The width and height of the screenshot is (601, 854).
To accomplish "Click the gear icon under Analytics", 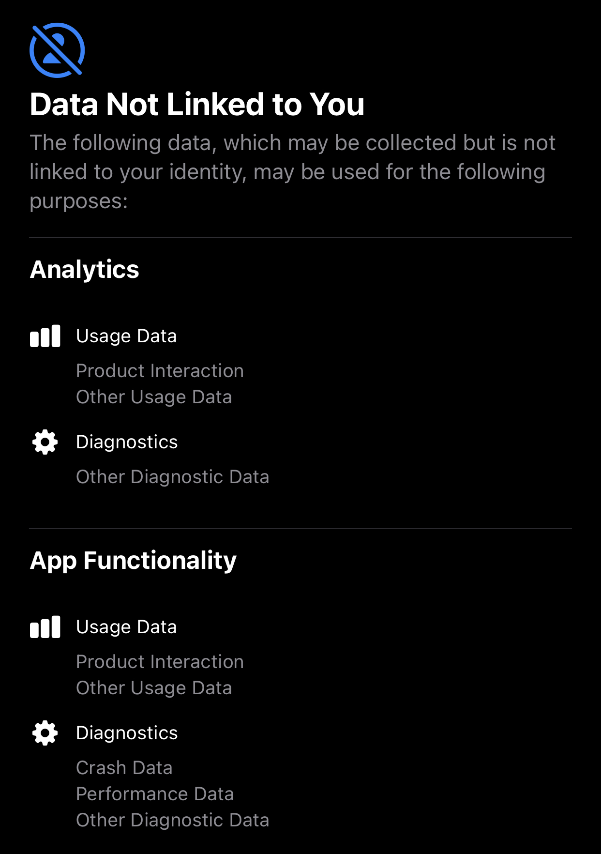I will (x=45, y=442).
